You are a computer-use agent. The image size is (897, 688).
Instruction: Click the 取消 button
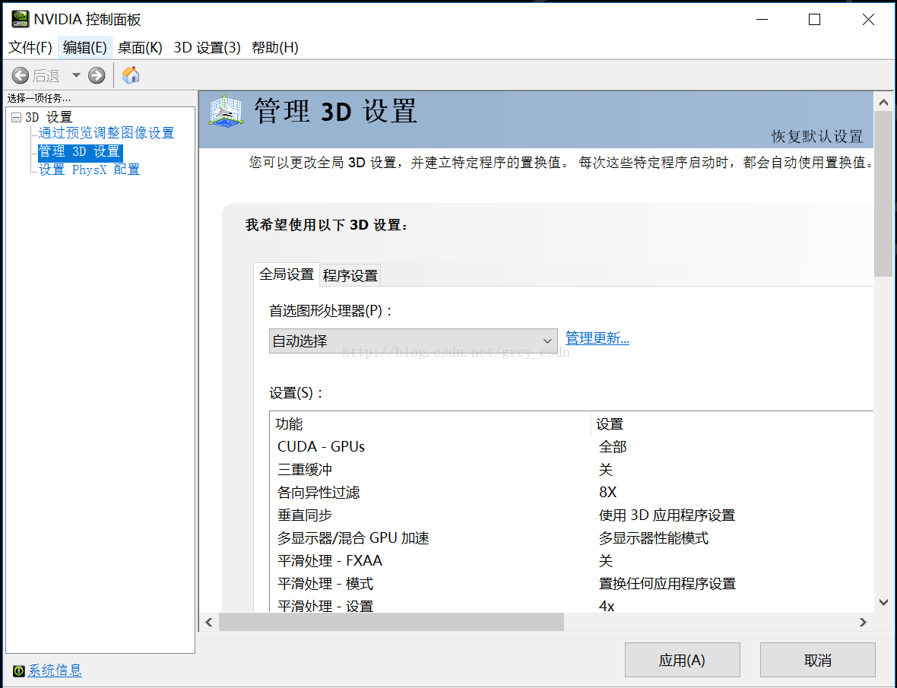[817, 660]
